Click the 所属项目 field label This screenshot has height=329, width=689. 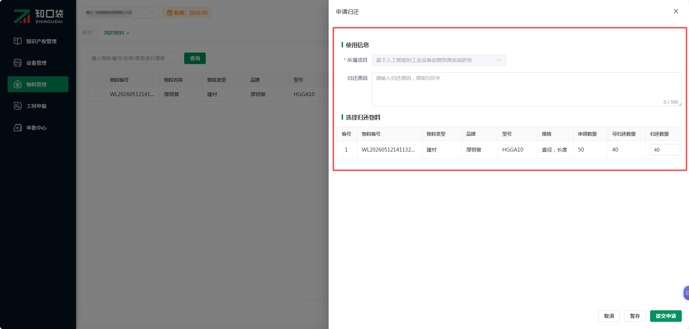pos(357,60)
